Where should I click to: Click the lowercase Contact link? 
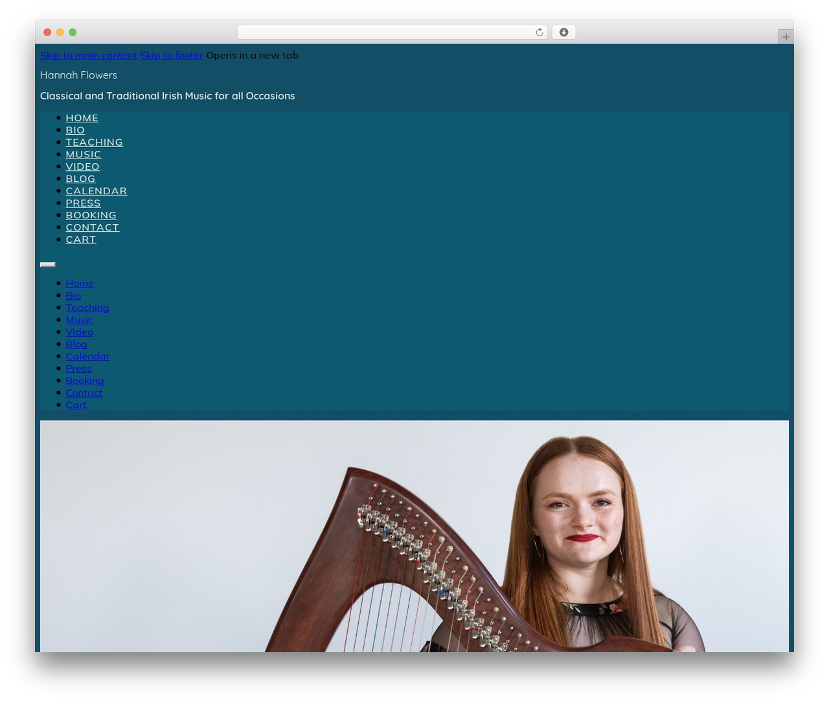coord(84,392)
